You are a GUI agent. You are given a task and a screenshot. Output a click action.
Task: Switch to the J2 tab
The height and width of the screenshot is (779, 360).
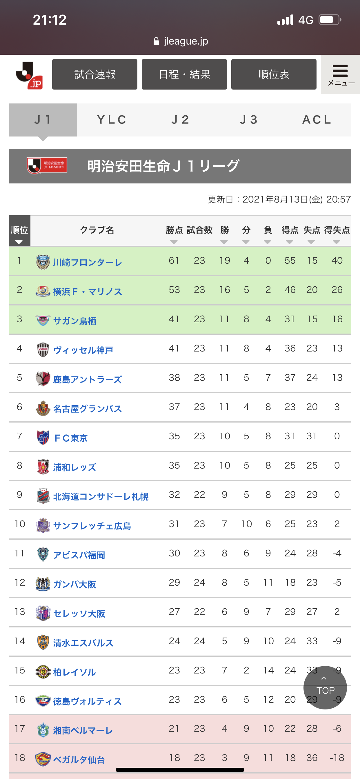(x=180, y=120)
